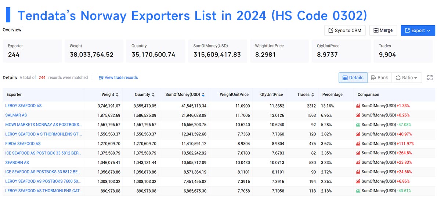Click the fullscreen expand icon
The width and height of the screenshot is (437, 197).
(430, 78)
